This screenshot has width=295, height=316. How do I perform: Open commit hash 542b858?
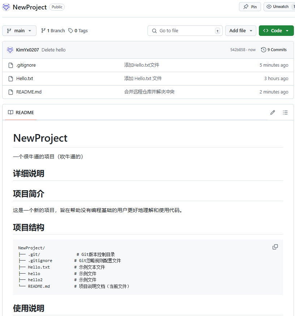238,50
